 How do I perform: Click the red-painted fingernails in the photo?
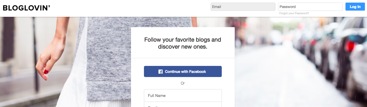click(x=46, y=72)
